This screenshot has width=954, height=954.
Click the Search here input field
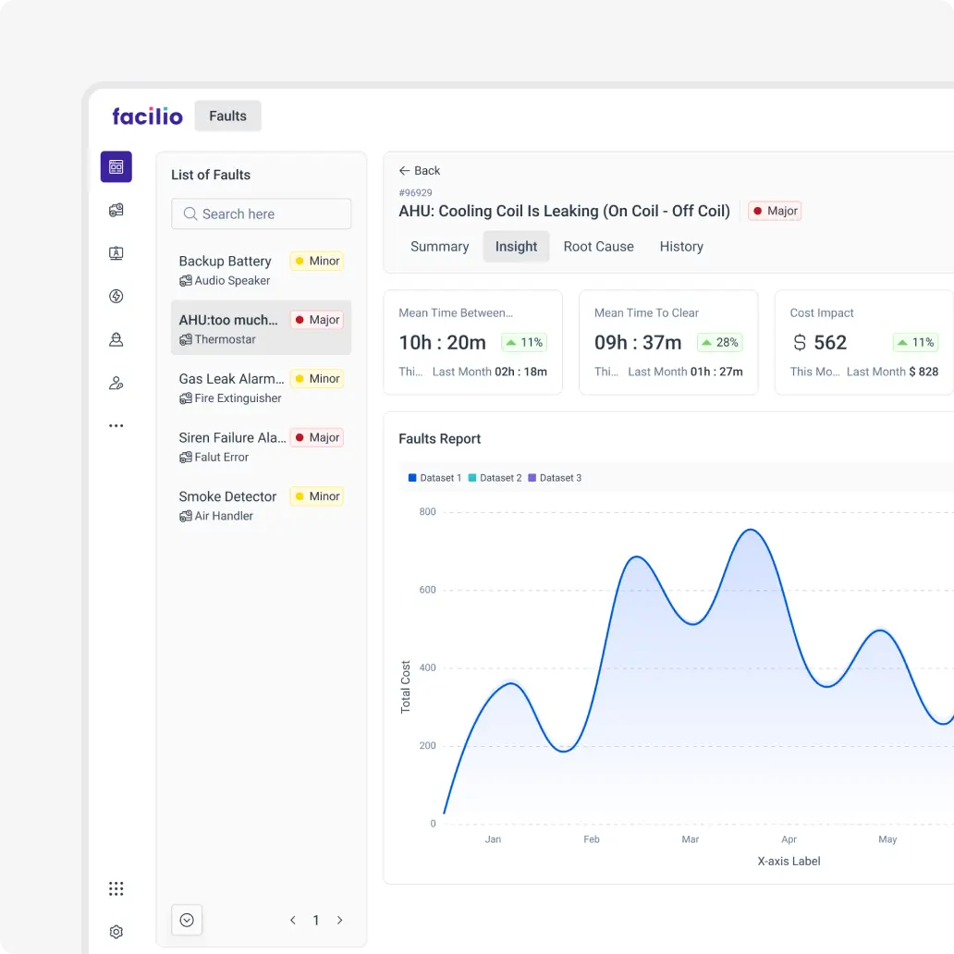pos(262,214)
